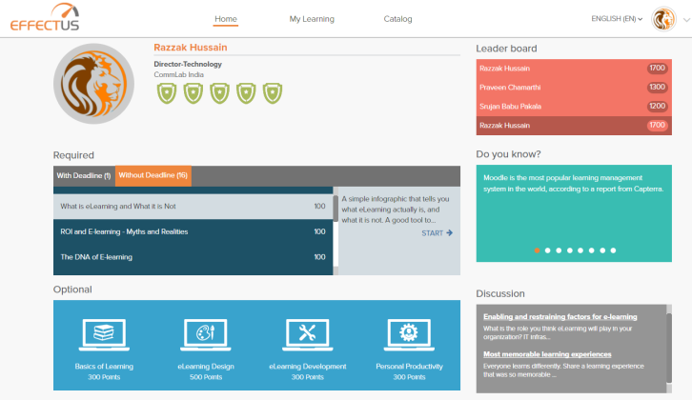Open Enabling and restraining factors discussion link
The width and height of the screenshot is (692, 400).
click(560, 316)
